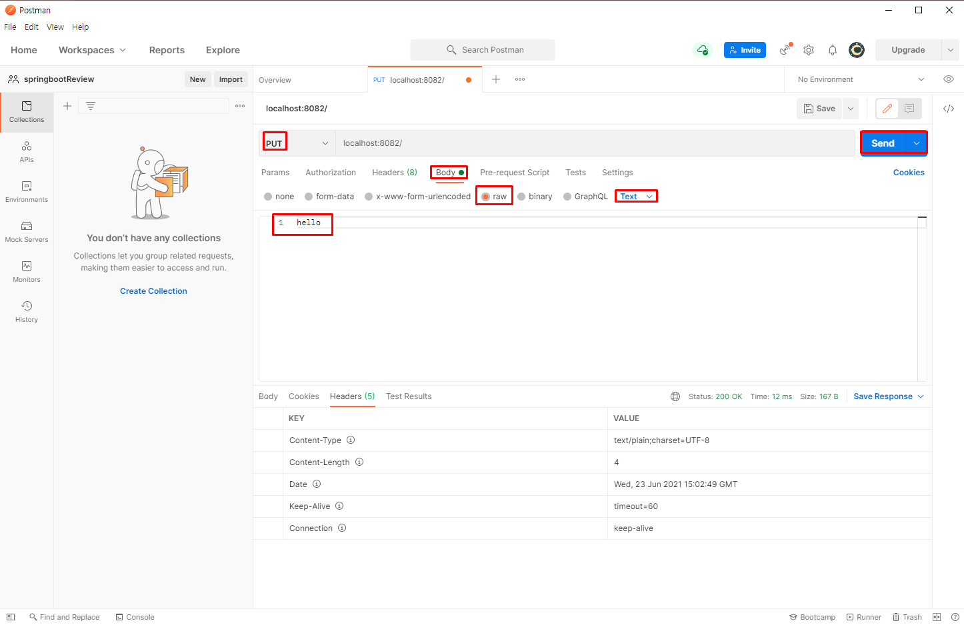This screenshot has width=964, height=625.
Task: Open the Monitors sidebar panel
Action: [x=27, y=272]
